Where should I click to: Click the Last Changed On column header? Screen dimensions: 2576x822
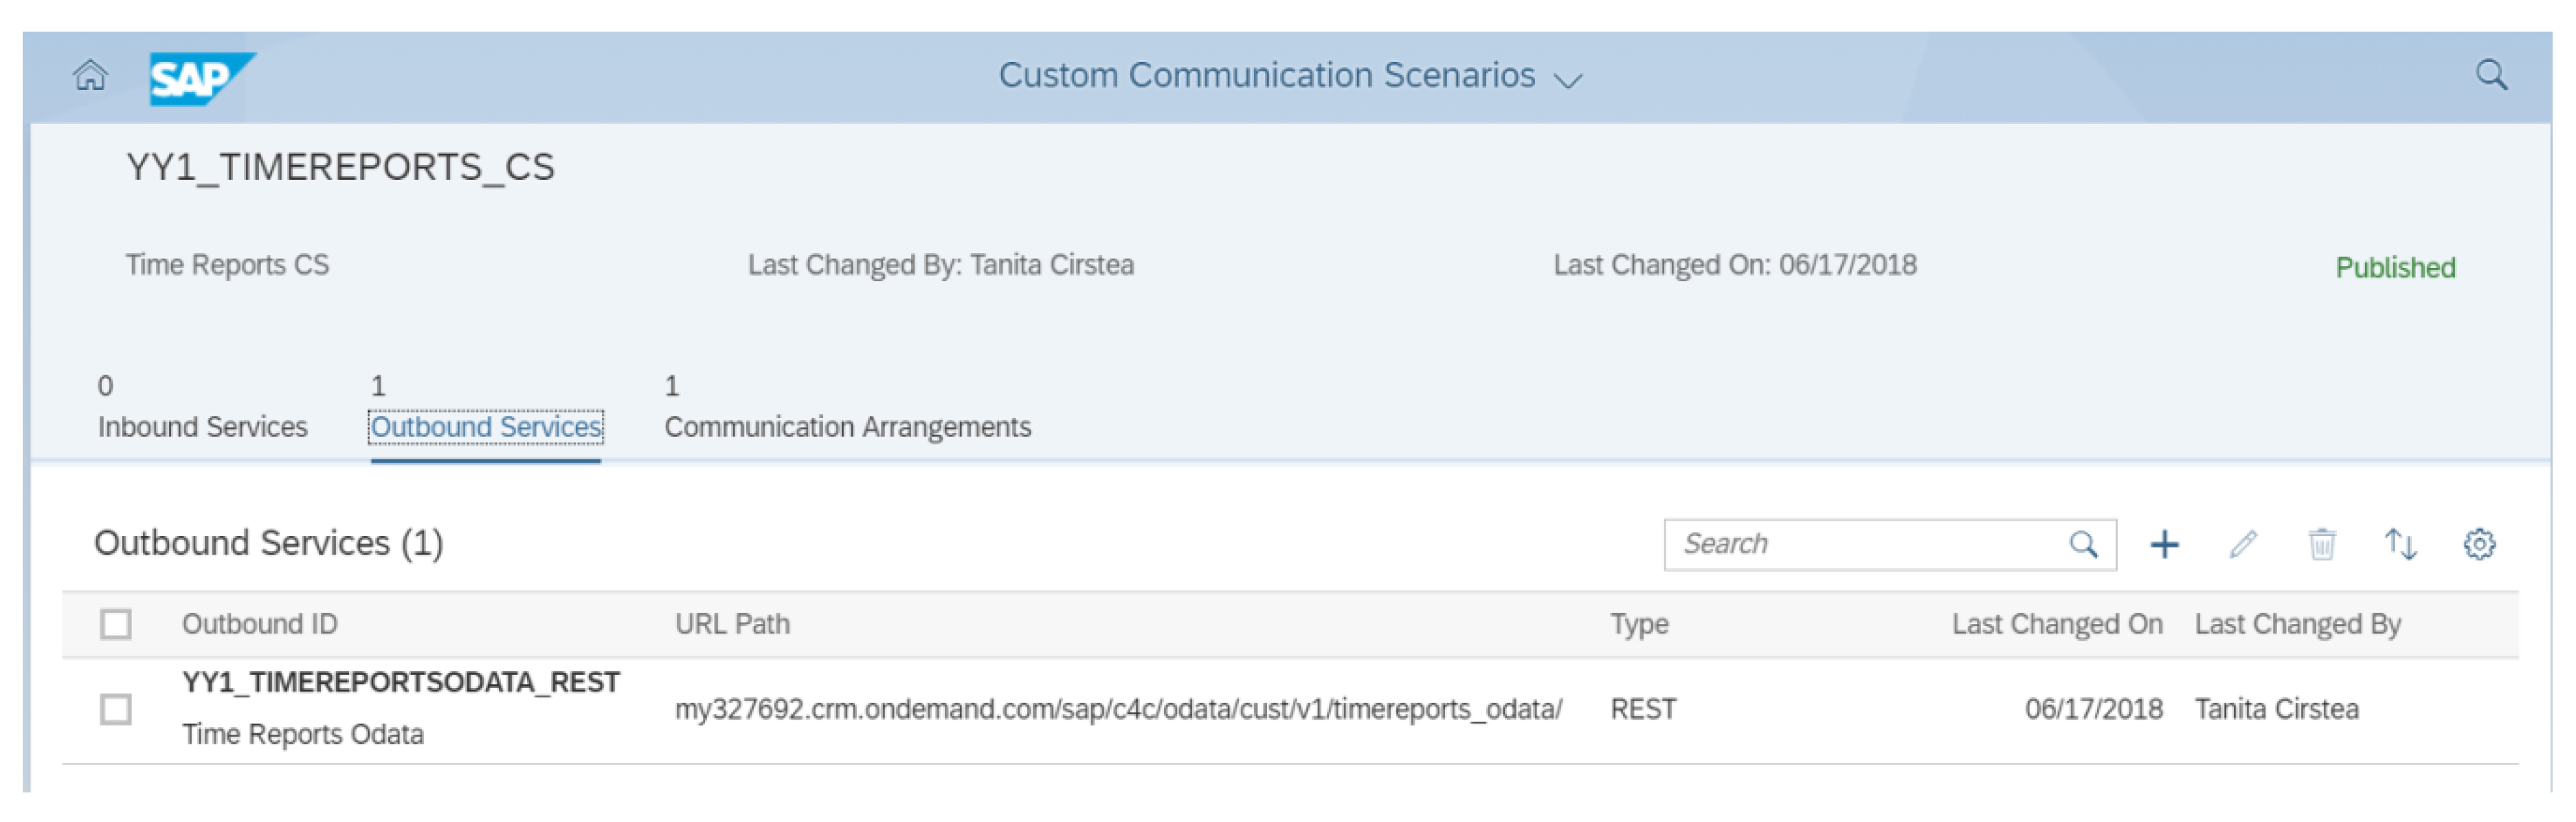click(2056, 624)
